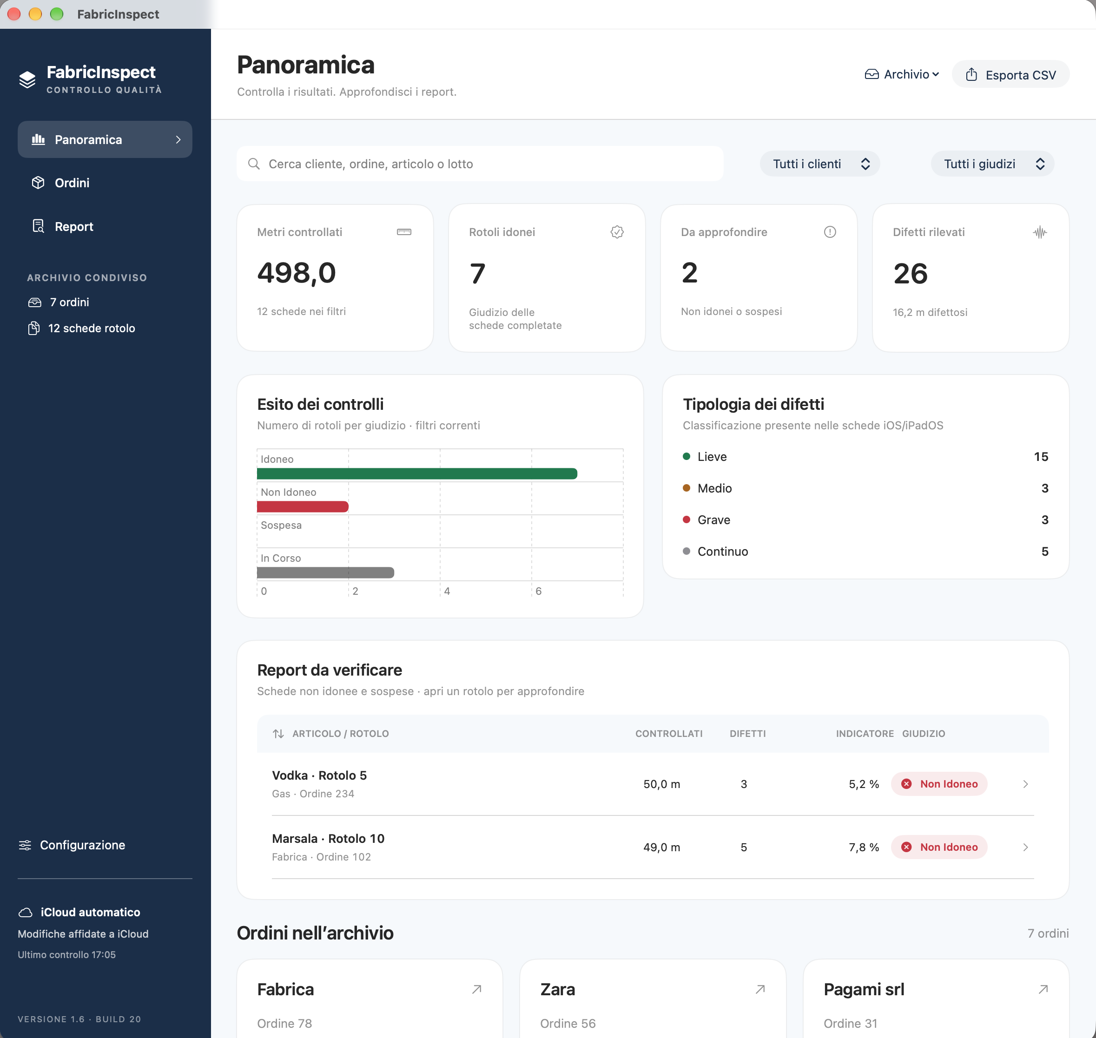Click the gray In Corso bar
Viewport: 1096px width, 1038px height.
tap(325, 573)
